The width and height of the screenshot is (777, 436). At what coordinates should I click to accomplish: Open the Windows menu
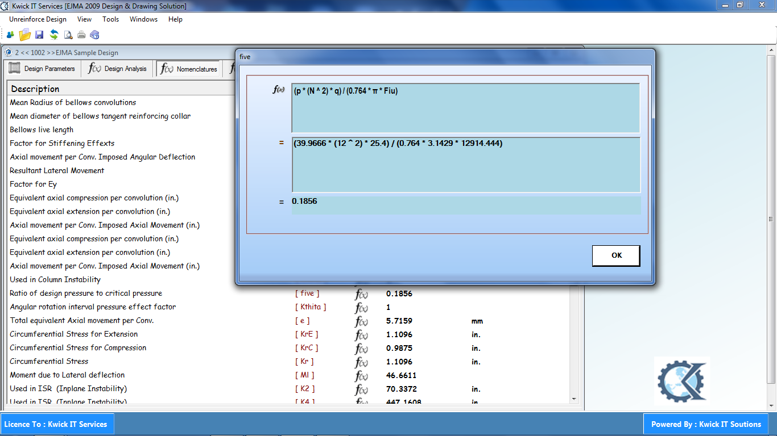tap(143, 19)
